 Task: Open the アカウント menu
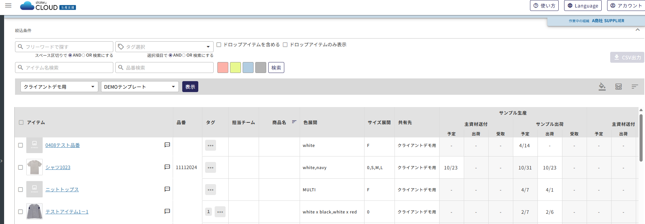[626, 5]
